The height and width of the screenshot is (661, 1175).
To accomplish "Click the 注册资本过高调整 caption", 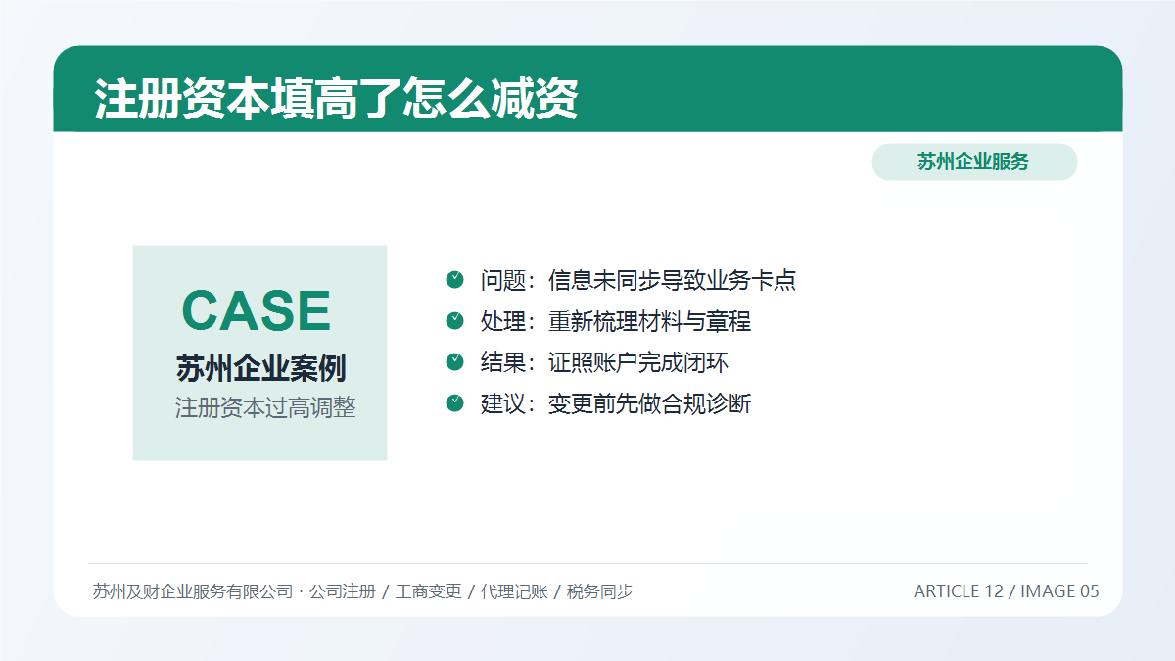I will coord(265,408).
